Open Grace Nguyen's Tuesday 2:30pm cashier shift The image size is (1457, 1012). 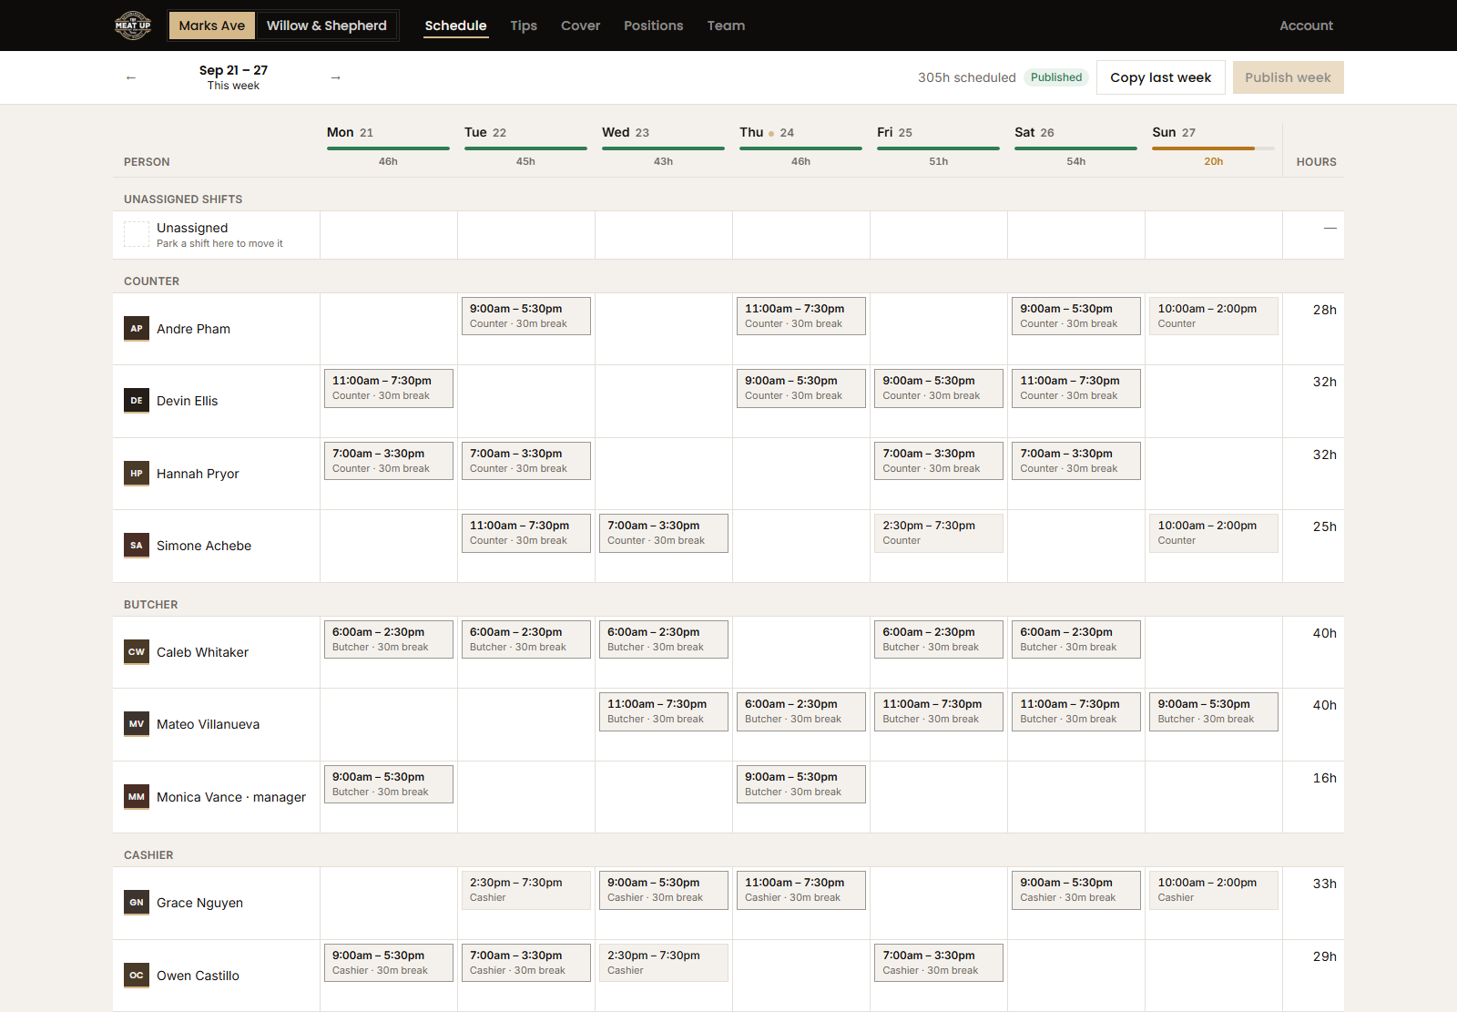click(x=526, y=890)
